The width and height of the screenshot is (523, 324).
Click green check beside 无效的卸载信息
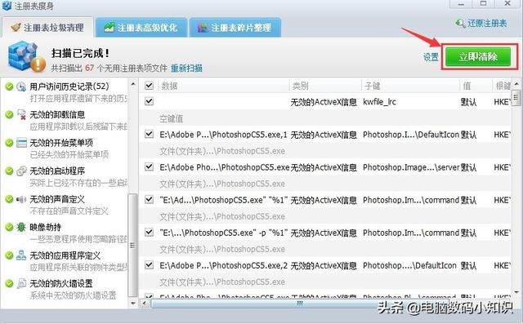pos(9,114)
